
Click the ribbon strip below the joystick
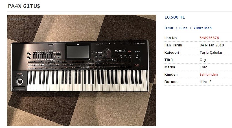click(x=19, y=88)
